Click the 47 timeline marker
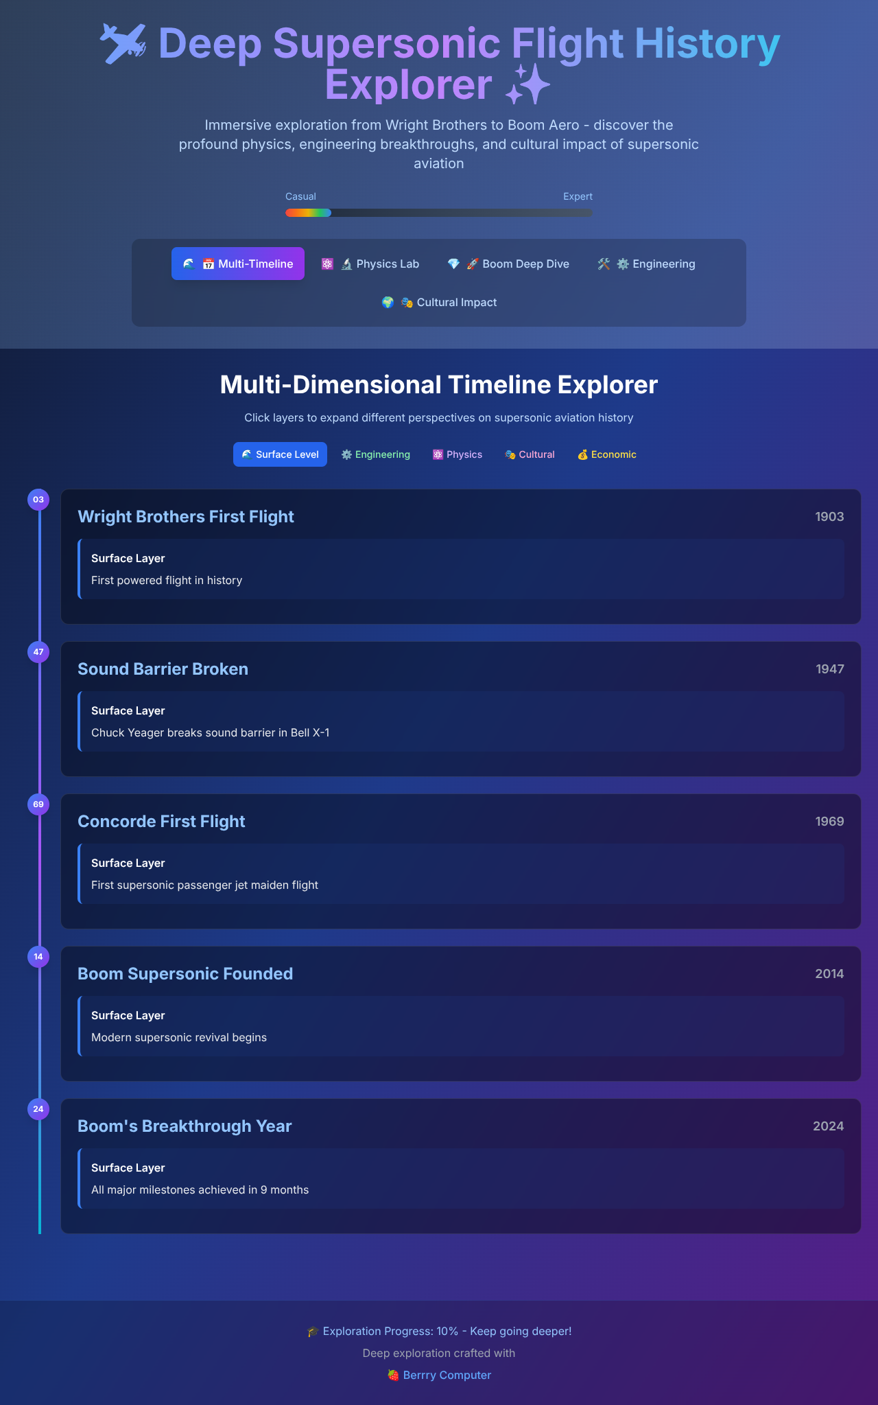The width and height of the screenshot is (878, 1405). pyautogui.click(x=38, y=651)
